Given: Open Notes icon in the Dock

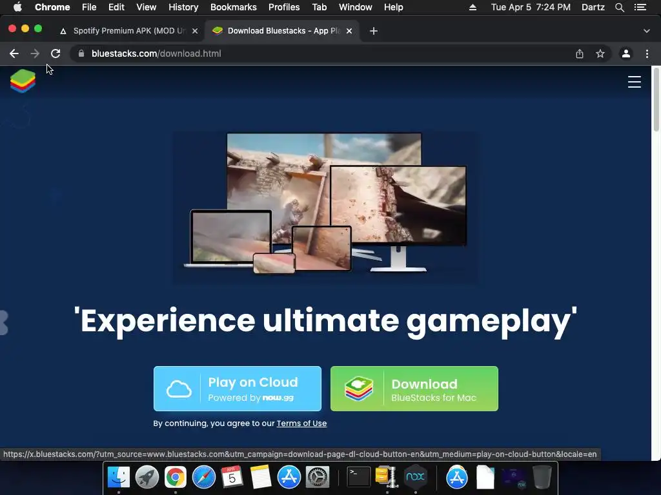Looking at the screenshot, I should (261, 477).
